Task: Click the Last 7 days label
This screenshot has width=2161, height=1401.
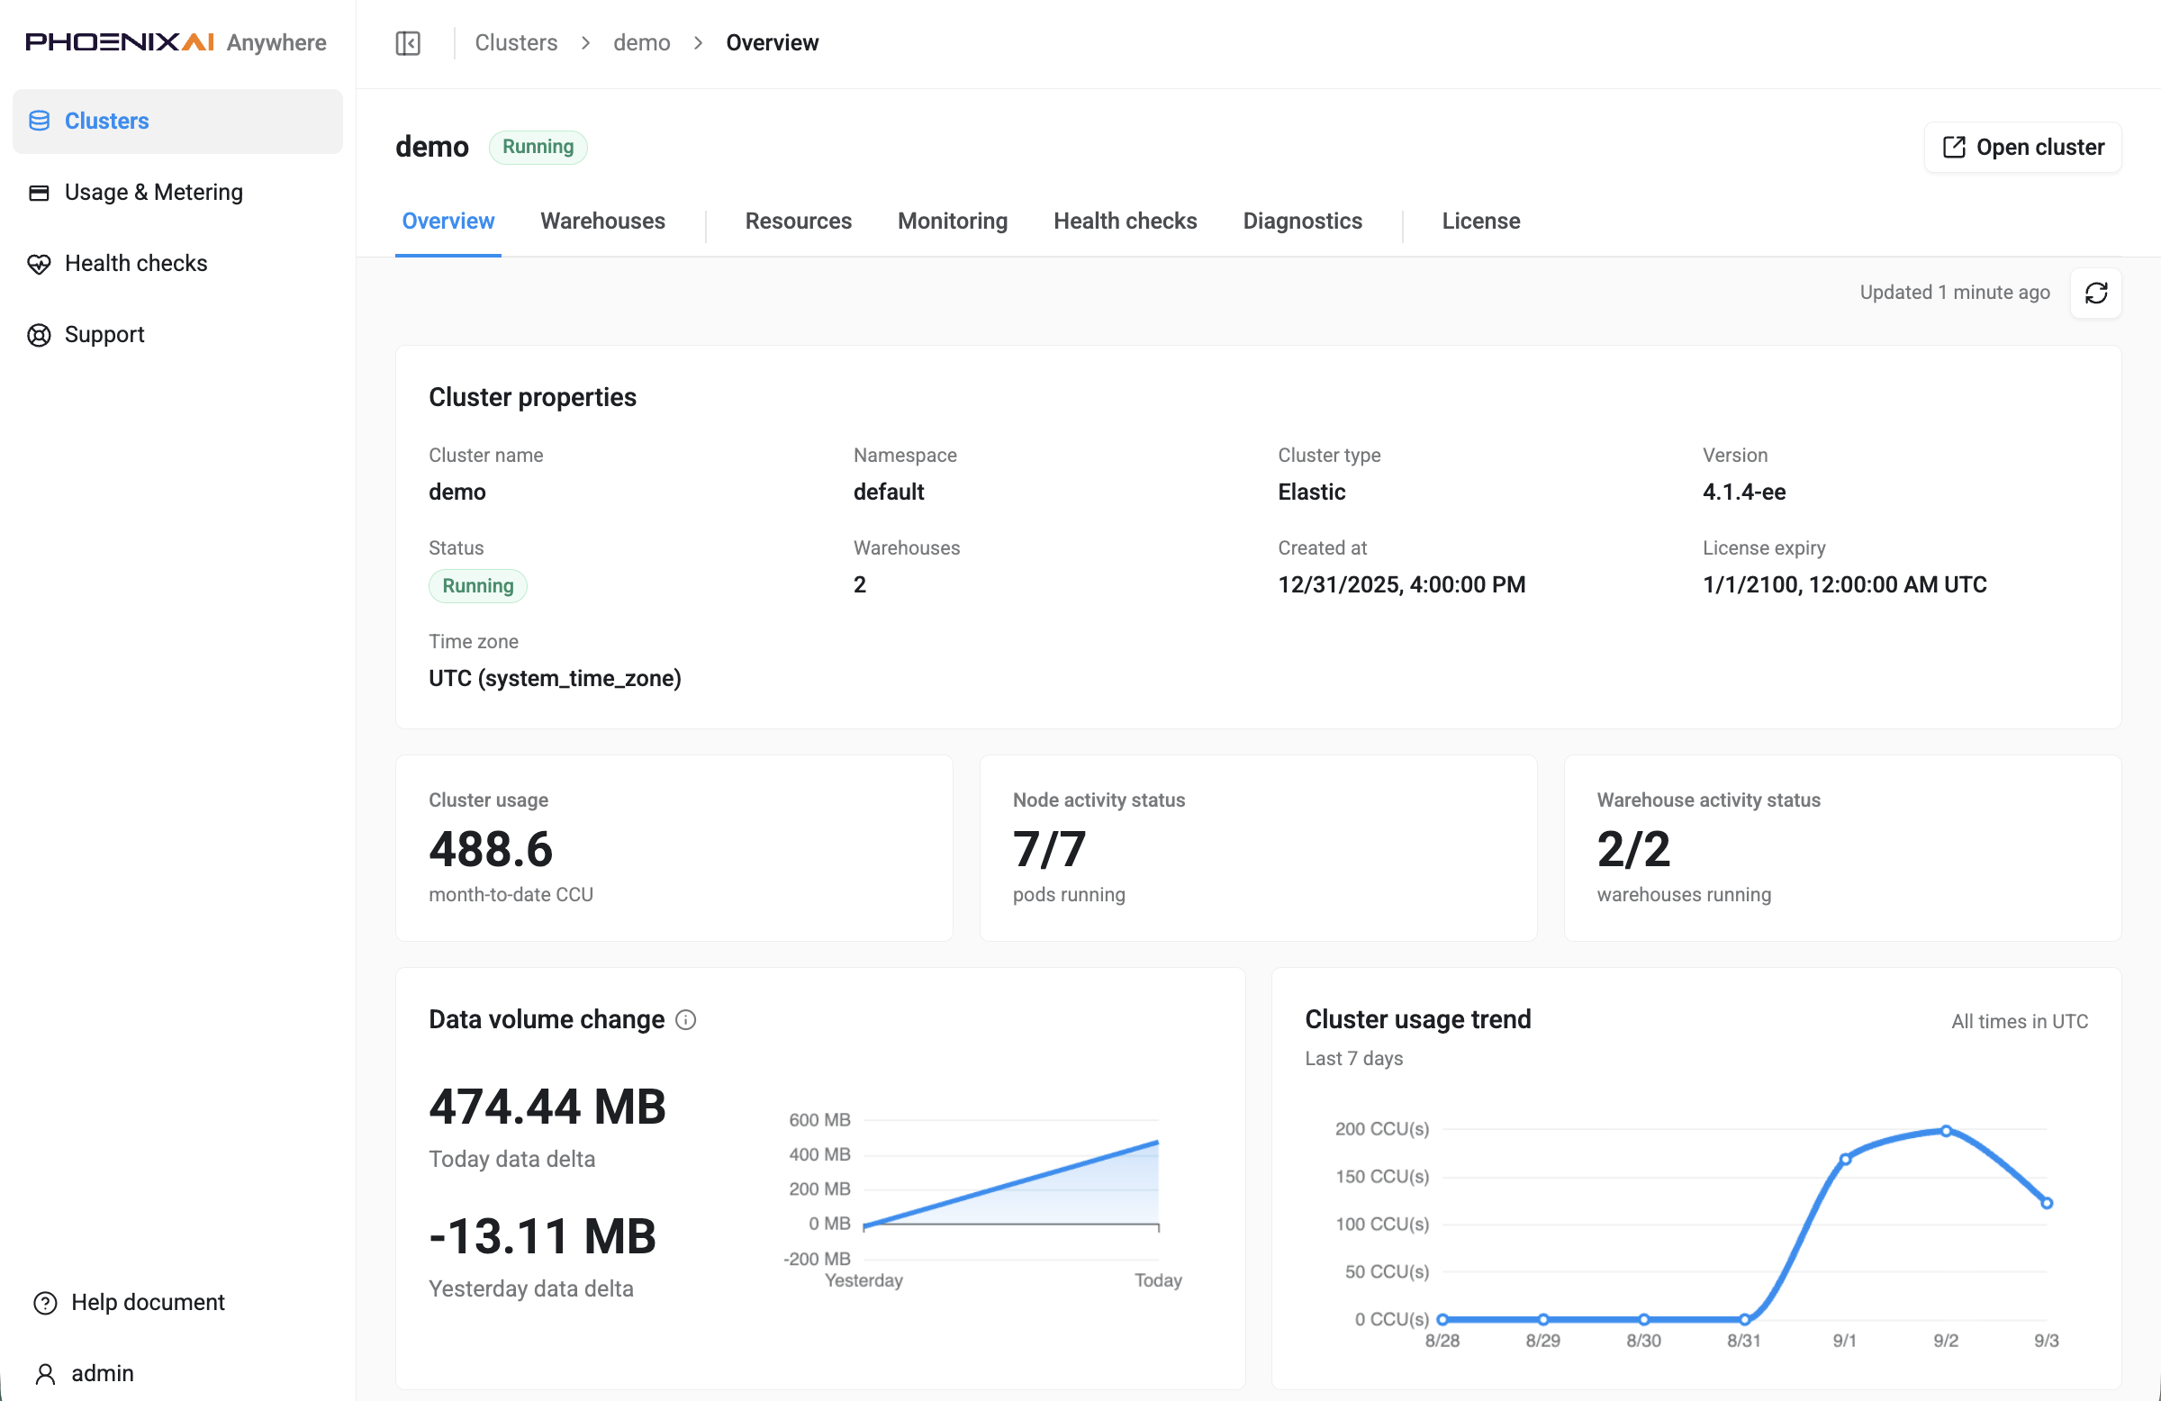Action: pos(1353,1059)
